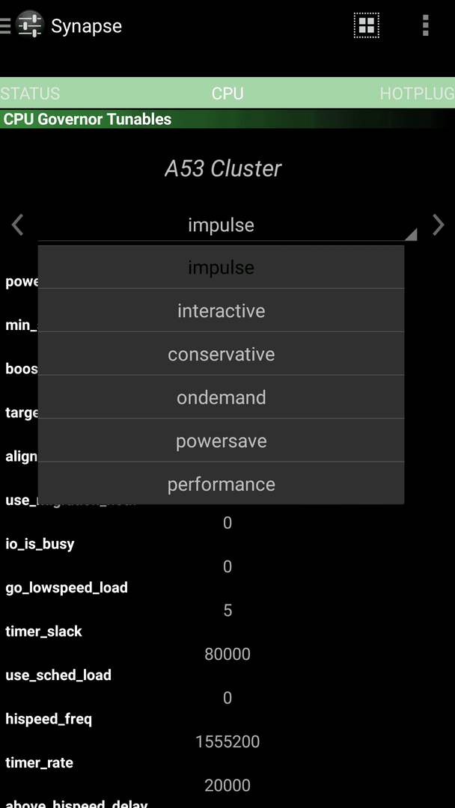The width and height of the screenshot is (455, 808).
Task: Open the grid layout view icon
Action: [x=367, y=25]
